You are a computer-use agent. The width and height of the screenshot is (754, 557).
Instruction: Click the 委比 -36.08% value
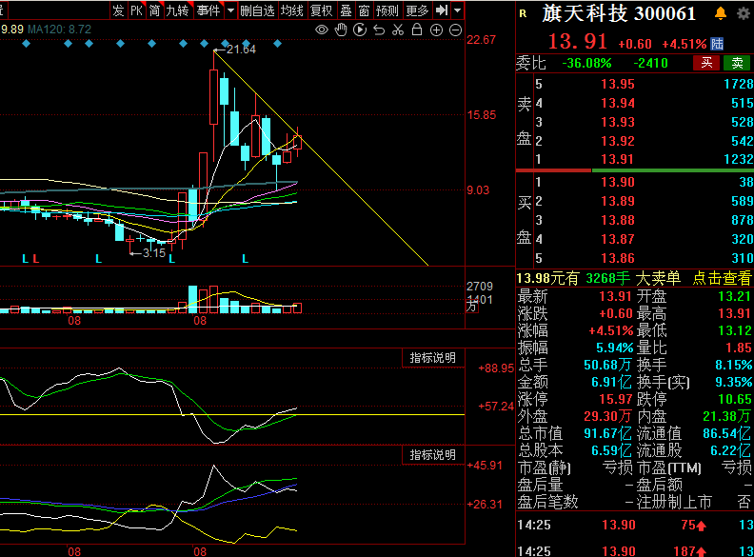tap(586, 63)
